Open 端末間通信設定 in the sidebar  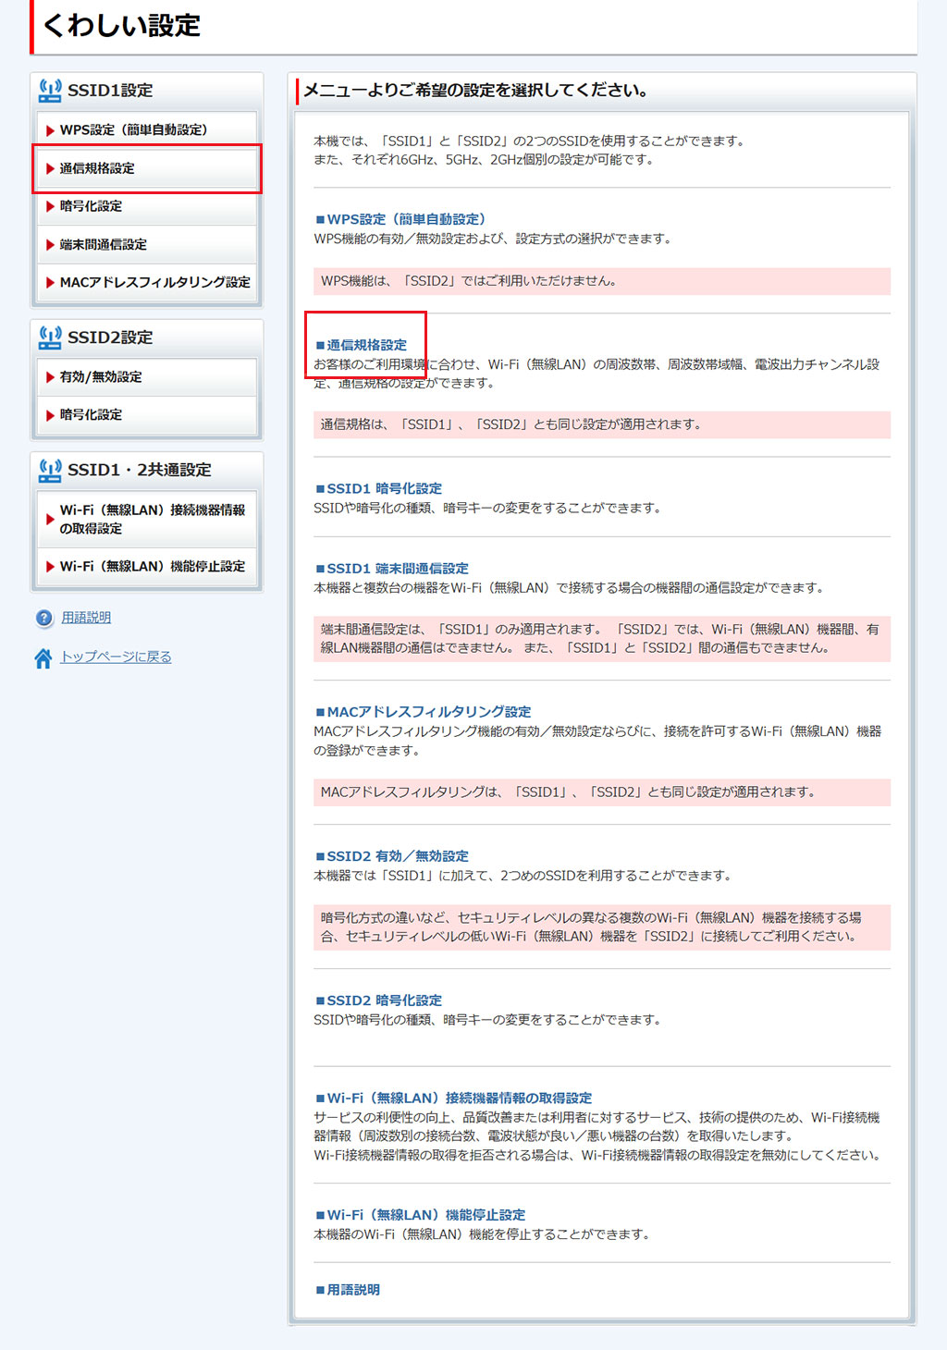103,244
